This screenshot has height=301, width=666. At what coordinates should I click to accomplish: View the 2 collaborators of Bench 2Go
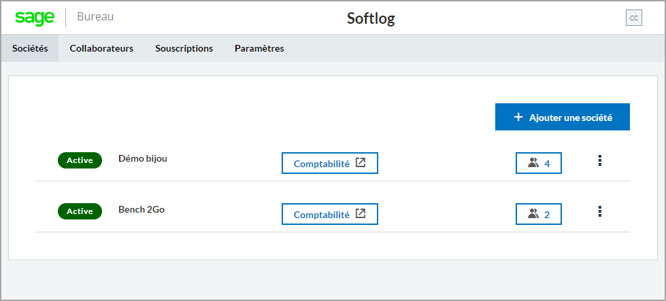[539, 214]
